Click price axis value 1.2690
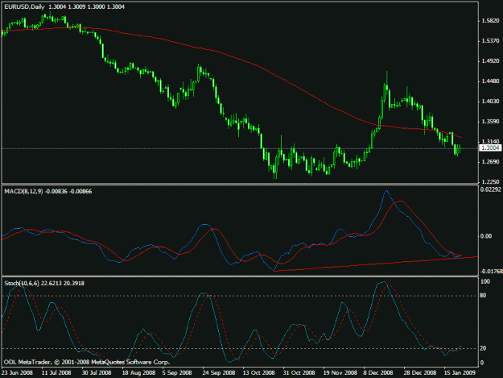 click(x=490, y=162)
